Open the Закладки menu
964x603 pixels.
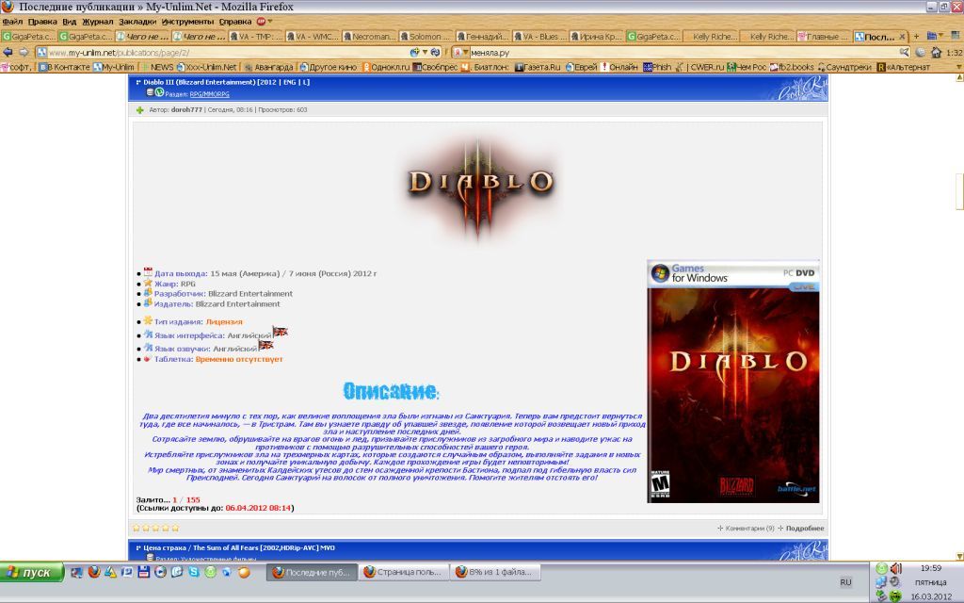coord(137,21)
